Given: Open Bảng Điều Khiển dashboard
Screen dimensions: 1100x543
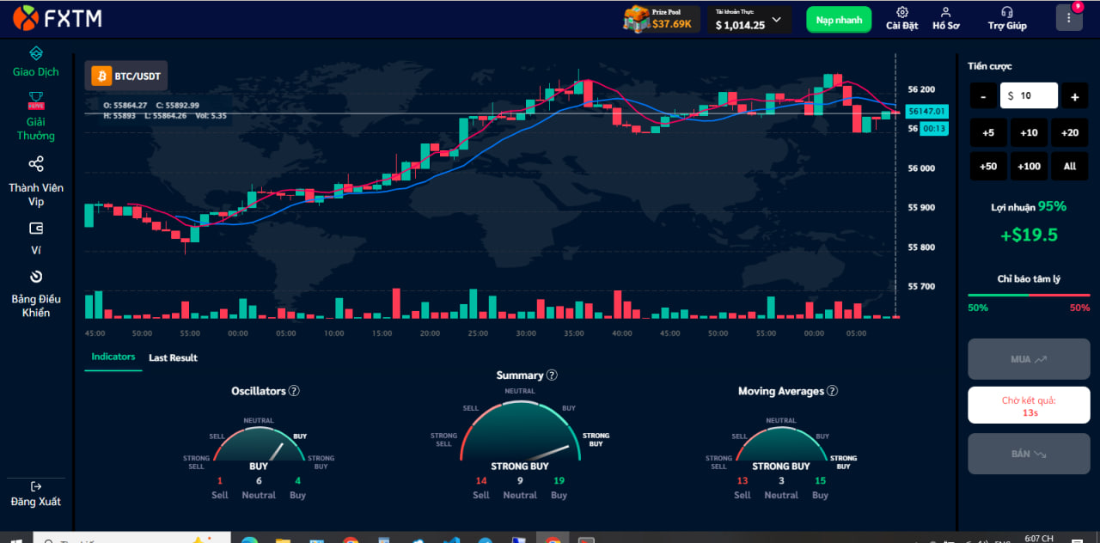Looking at the screenshot, I should [x=36, y=277].
